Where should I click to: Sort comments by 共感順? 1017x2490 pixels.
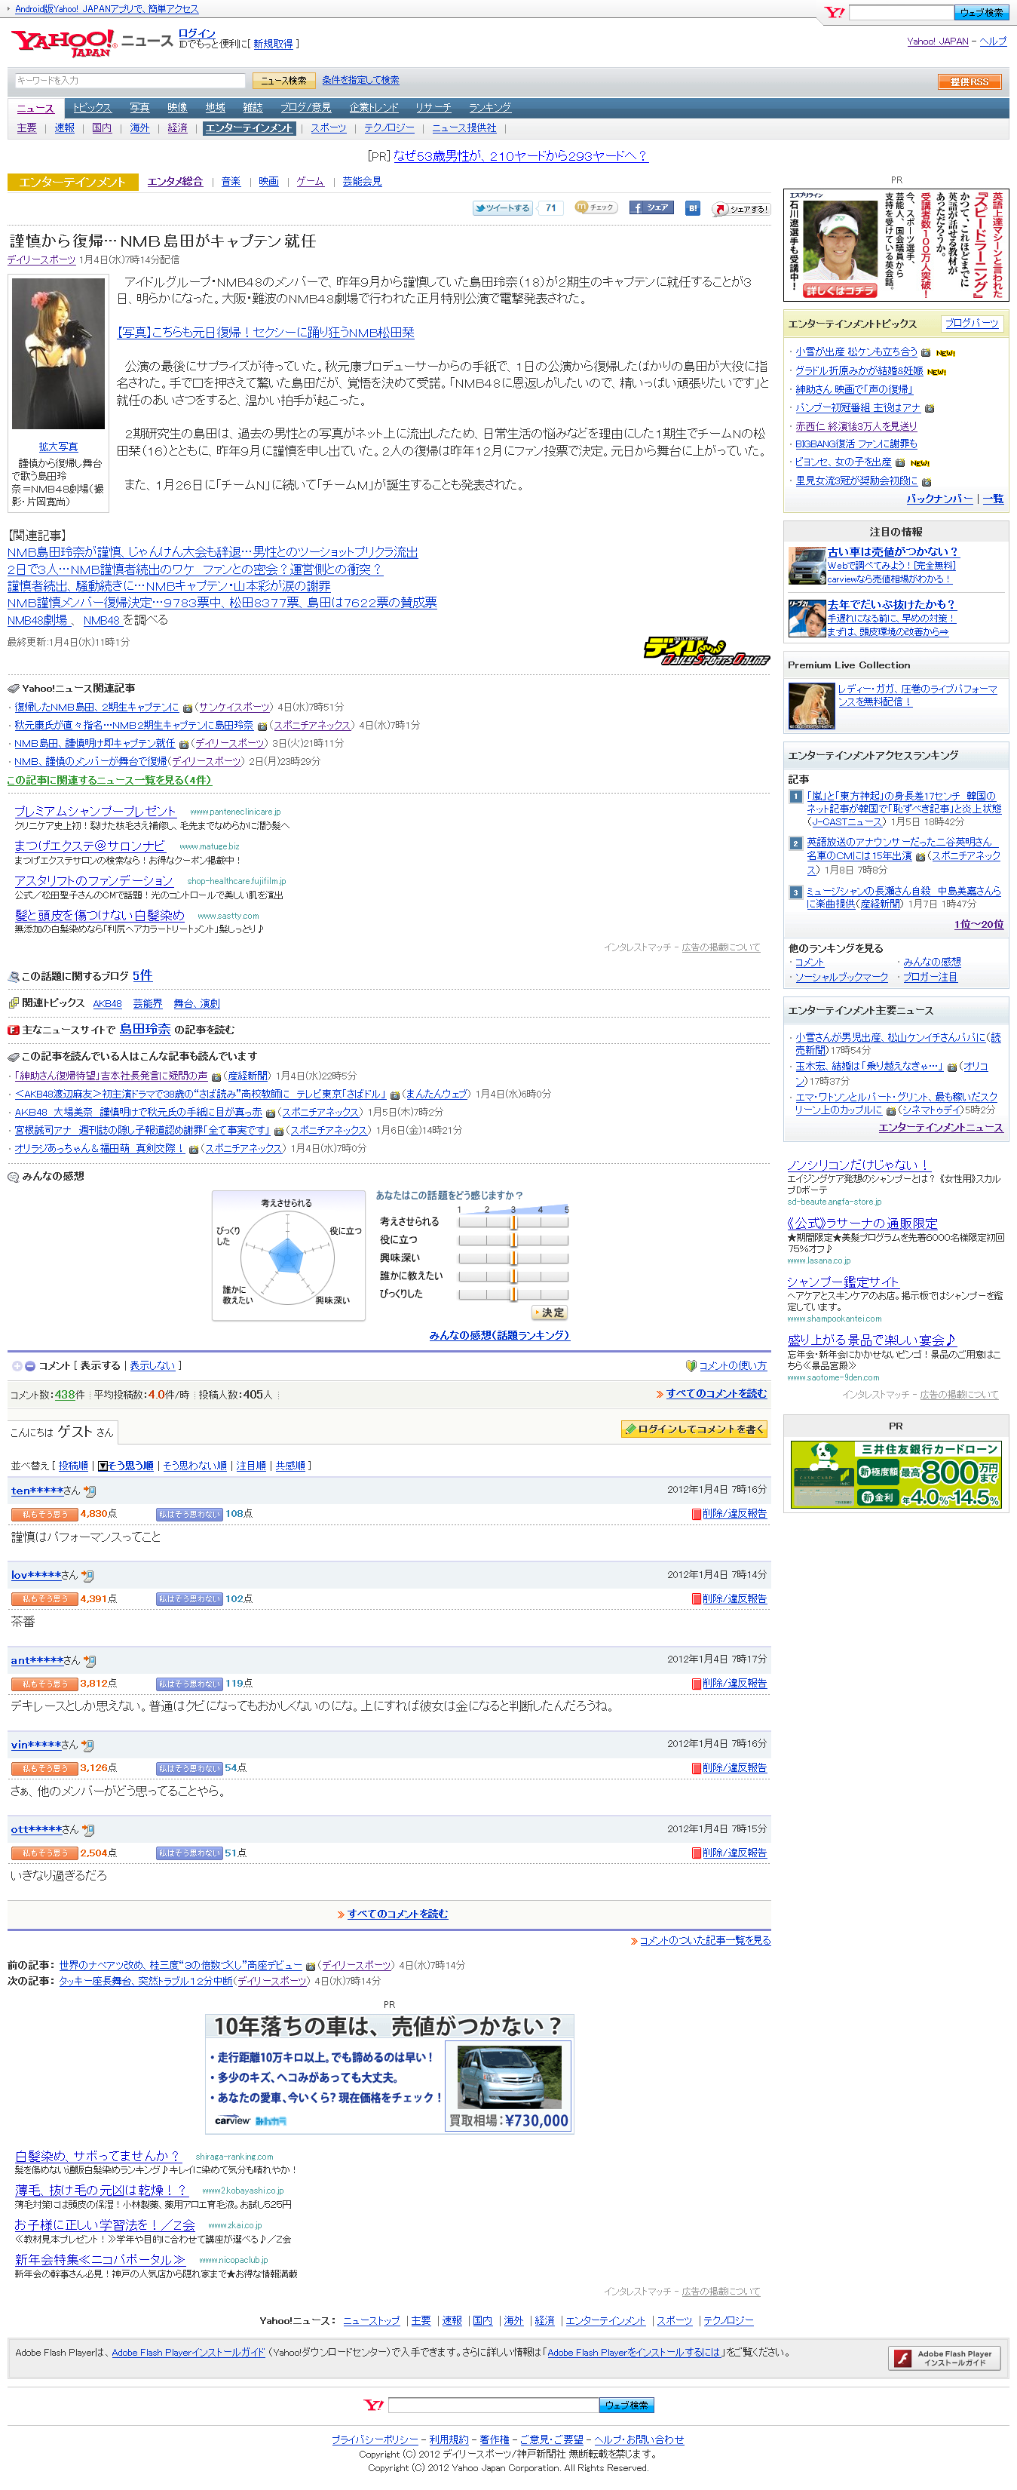291,1466
